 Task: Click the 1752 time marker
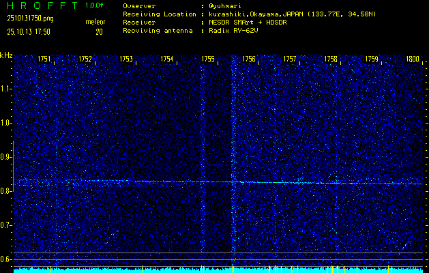85,59
